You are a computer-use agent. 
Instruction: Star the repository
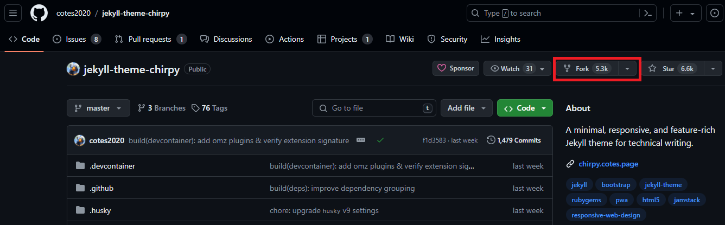point(673,69)
